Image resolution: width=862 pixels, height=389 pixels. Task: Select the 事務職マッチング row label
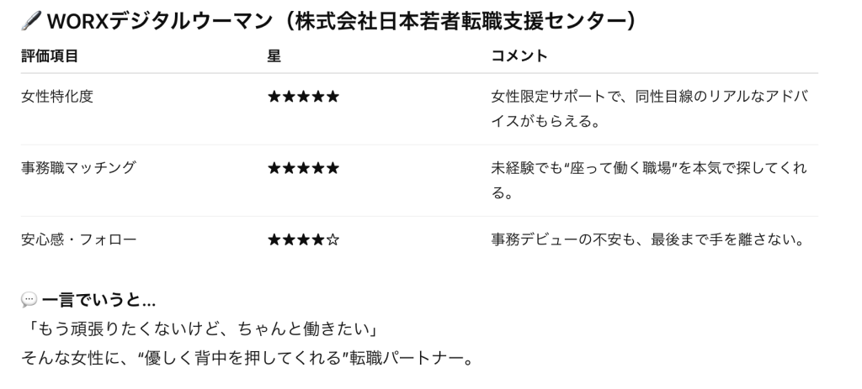tap(77, 168)
